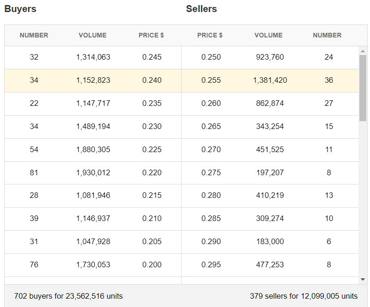Click seller count 13 in the 0.280 row
The image size is (370, 307).
pyautogui.click(x=329, y=196)
